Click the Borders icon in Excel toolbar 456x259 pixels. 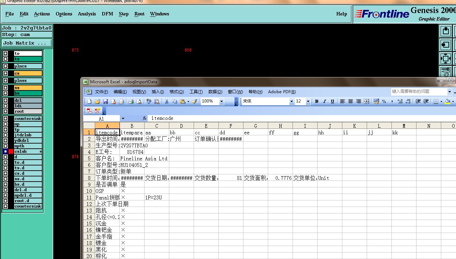pos(436,101)
